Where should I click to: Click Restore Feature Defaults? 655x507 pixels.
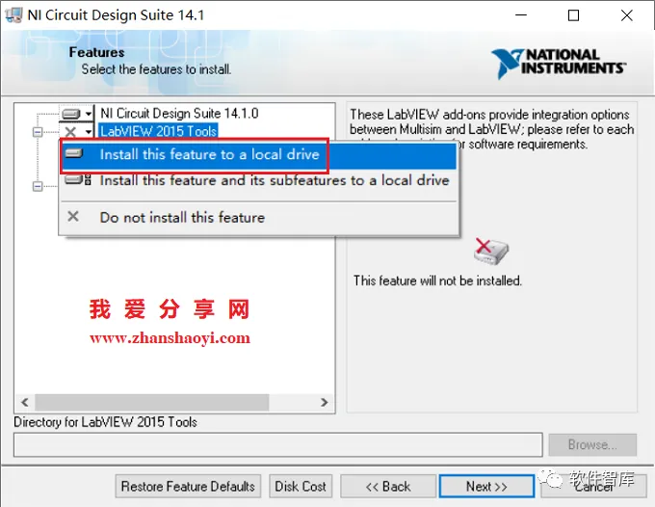pos(188,486)
